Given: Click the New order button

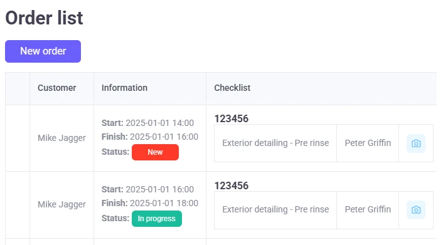Looking at the screenshot, I should point(43,51).
